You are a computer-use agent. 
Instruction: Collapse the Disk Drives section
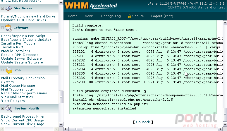coord(2,8)
